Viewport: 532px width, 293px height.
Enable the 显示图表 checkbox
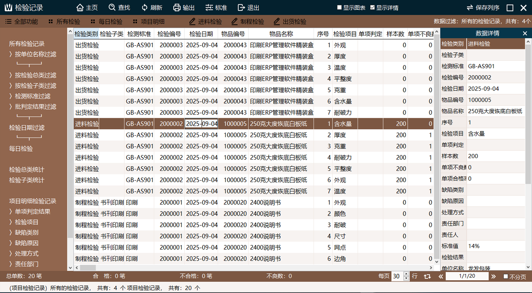[339, 8]
